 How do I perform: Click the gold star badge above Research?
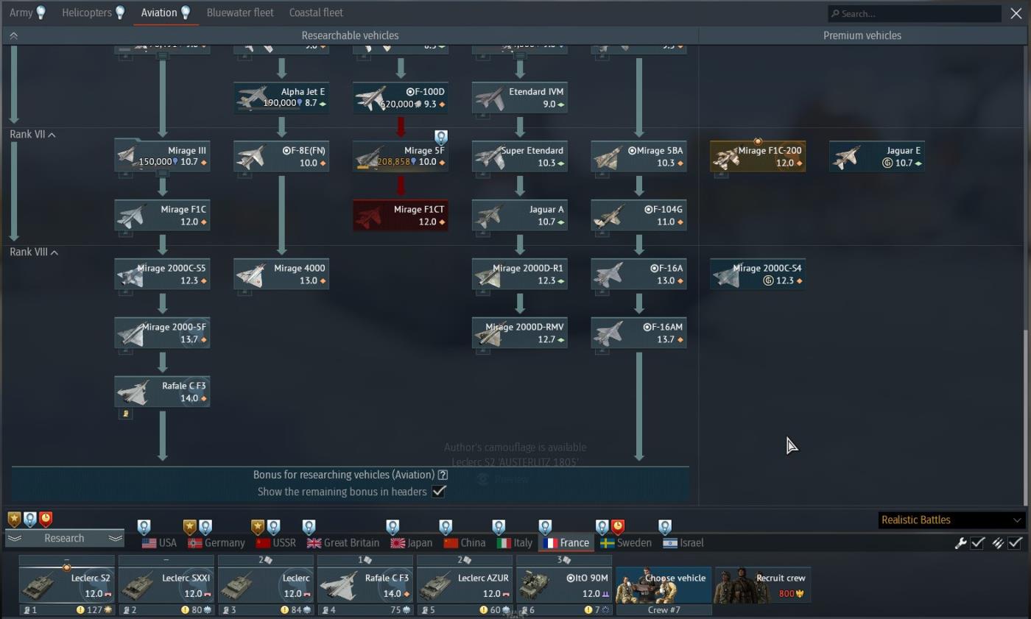tap(14, 520)
